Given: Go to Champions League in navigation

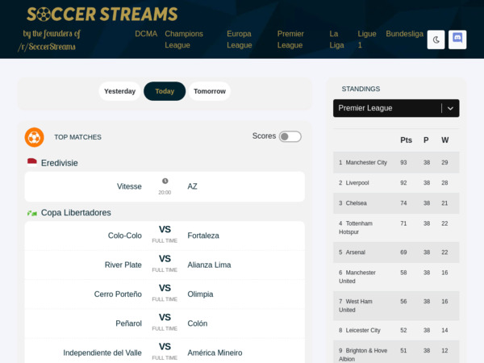Looking at the screenshot, I should point(184,40).
